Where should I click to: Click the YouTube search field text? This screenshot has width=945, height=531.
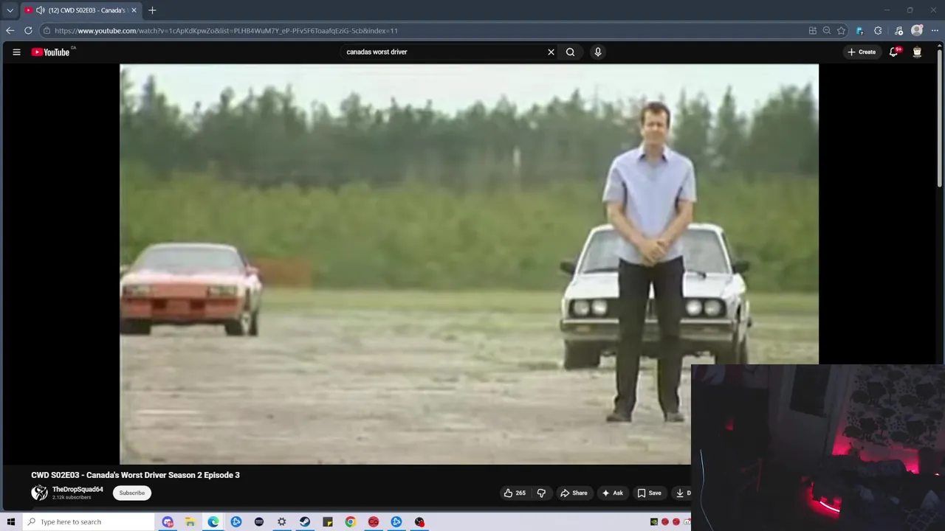tap(377, 52)
